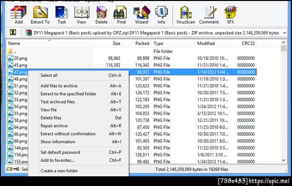
Task: Click the parent folder '..' icon
Action: 10,51
